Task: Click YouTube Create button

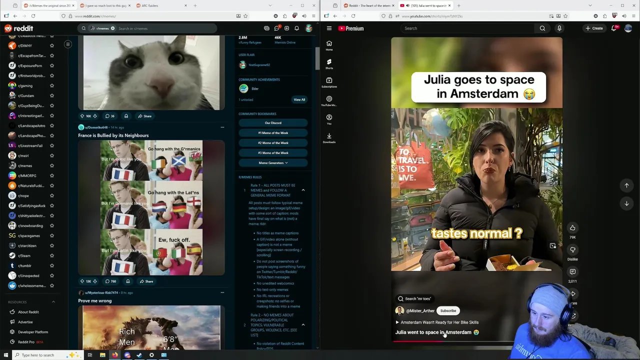Action: (594, 28)
